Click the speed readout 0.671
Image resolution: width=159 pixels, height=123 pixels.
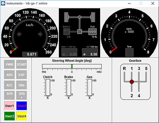coord(30,54)
